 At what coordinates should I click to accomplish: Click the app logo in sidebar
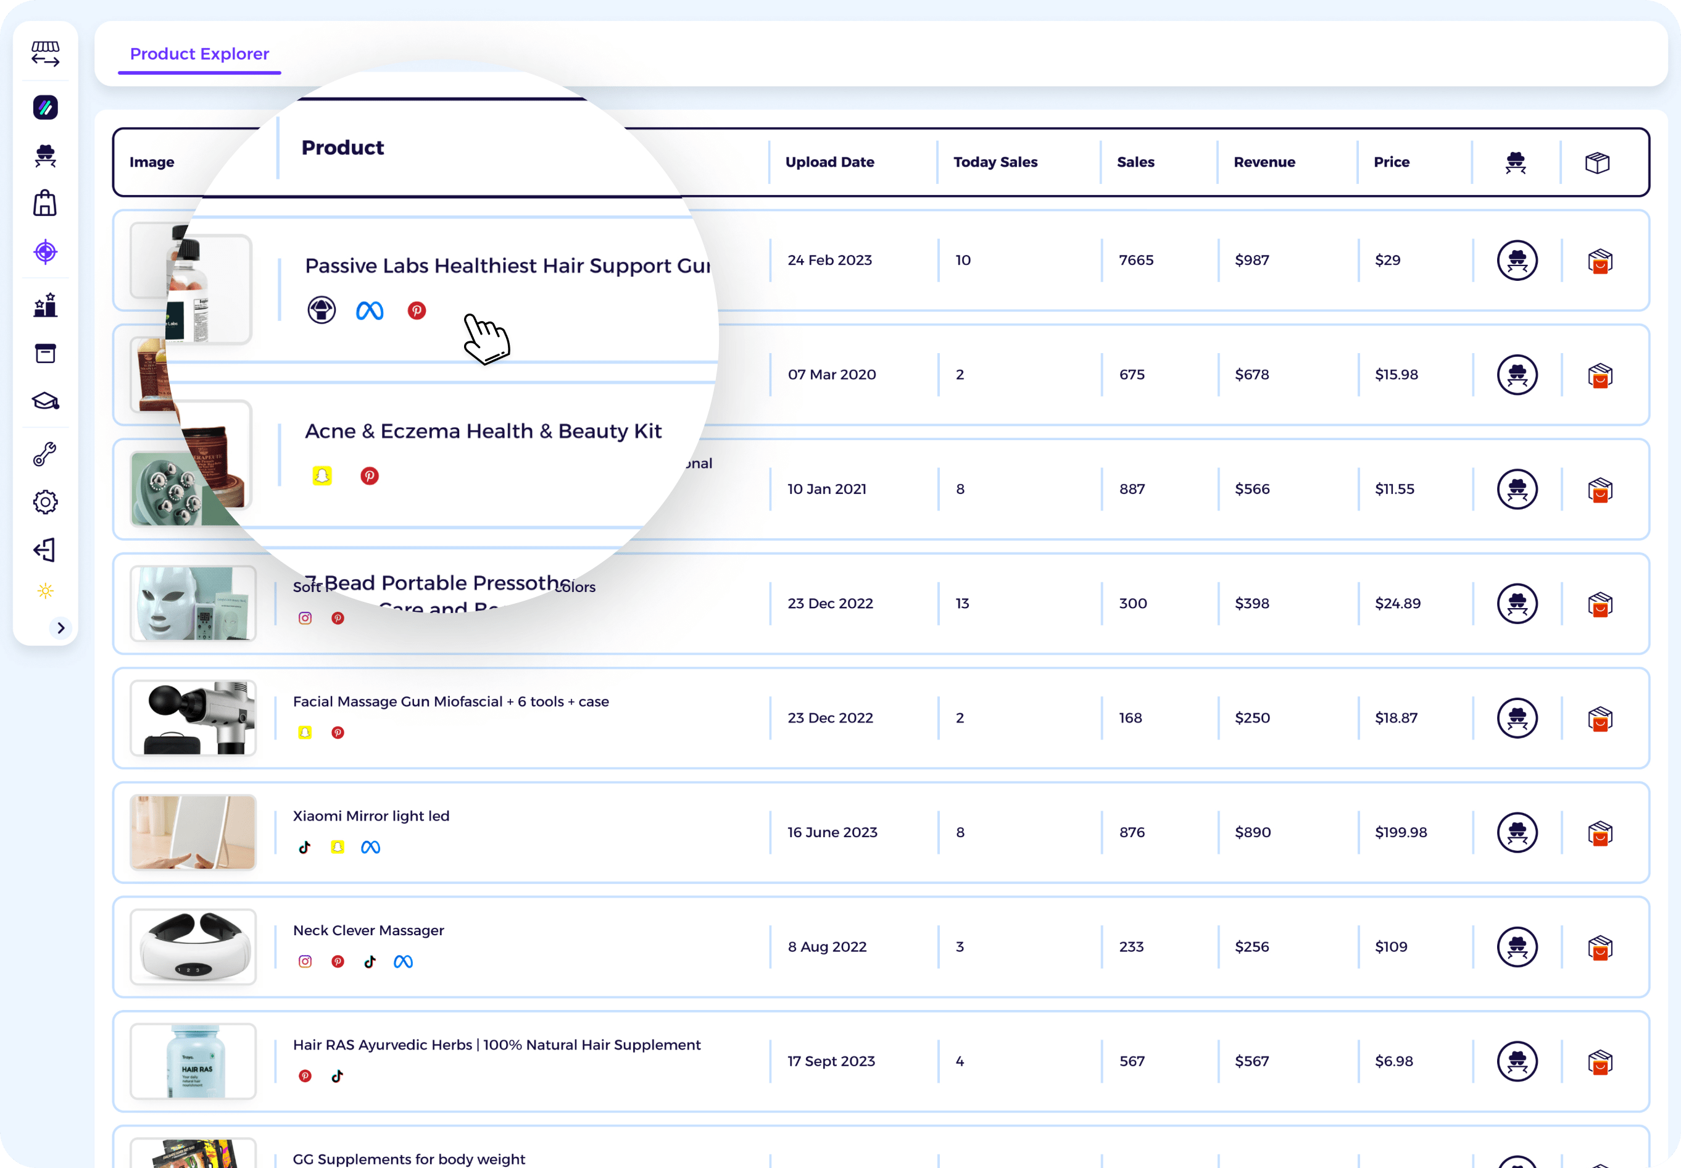coord(45,107)
